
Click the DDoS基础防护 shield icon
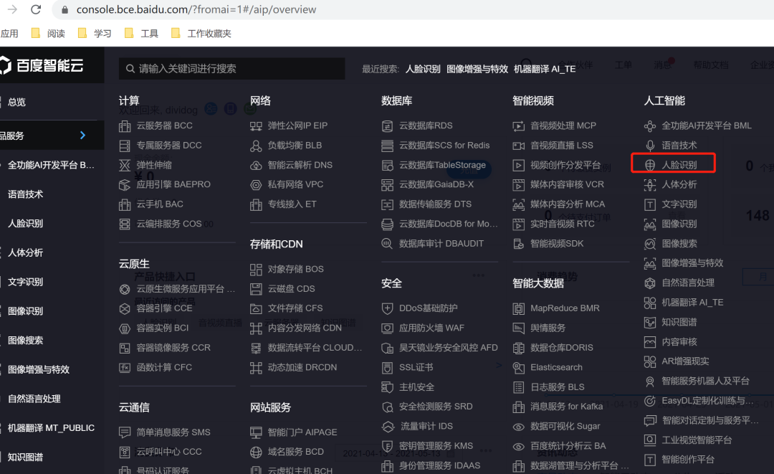pyautogui.click(x=387, y=308)
